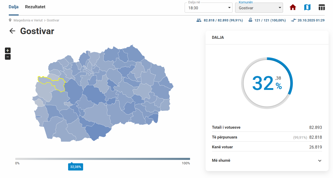Click the 32,38% marker on turnout scale
This screenshot has height=178, width=333.
pos(75,167)
